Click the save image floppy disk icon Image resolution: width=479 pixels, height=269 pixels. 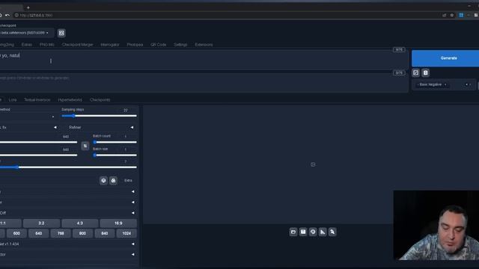pos(303,232)
